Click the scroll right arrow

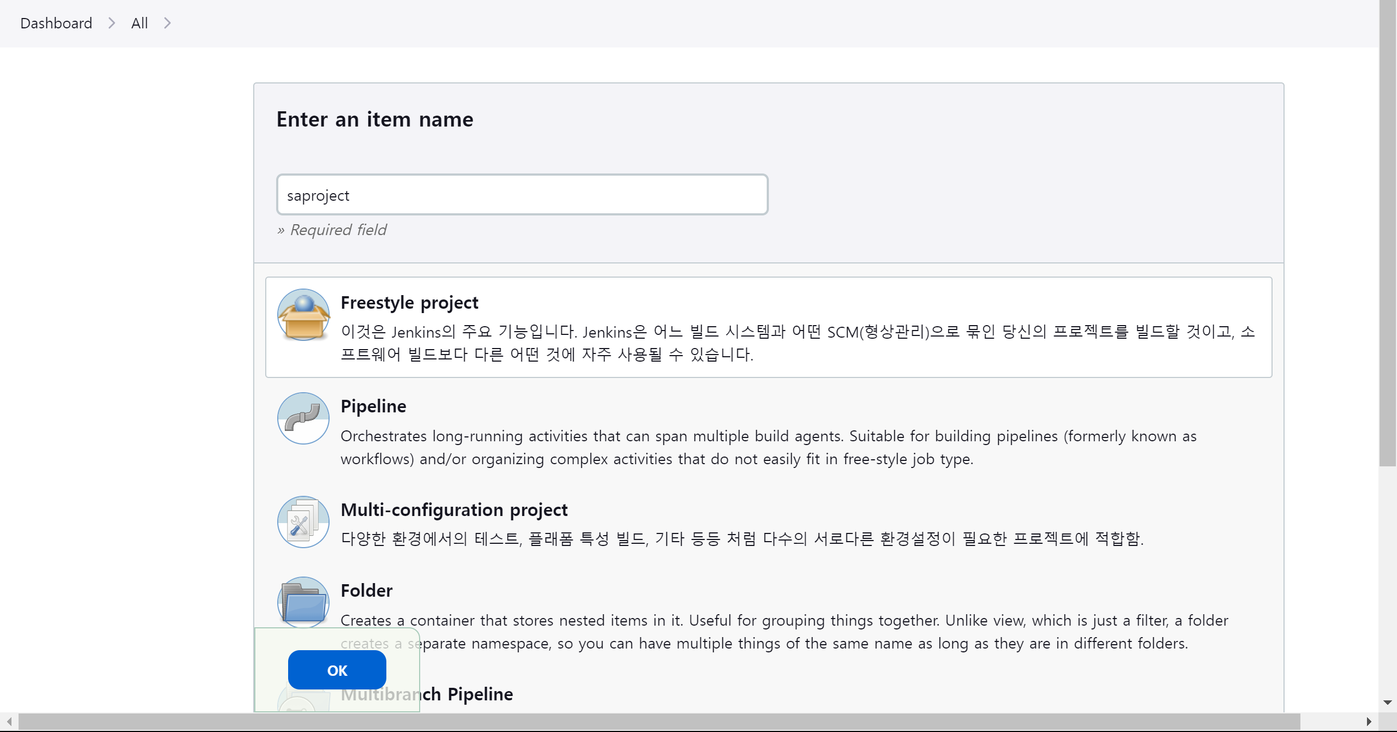point(1369,721)
